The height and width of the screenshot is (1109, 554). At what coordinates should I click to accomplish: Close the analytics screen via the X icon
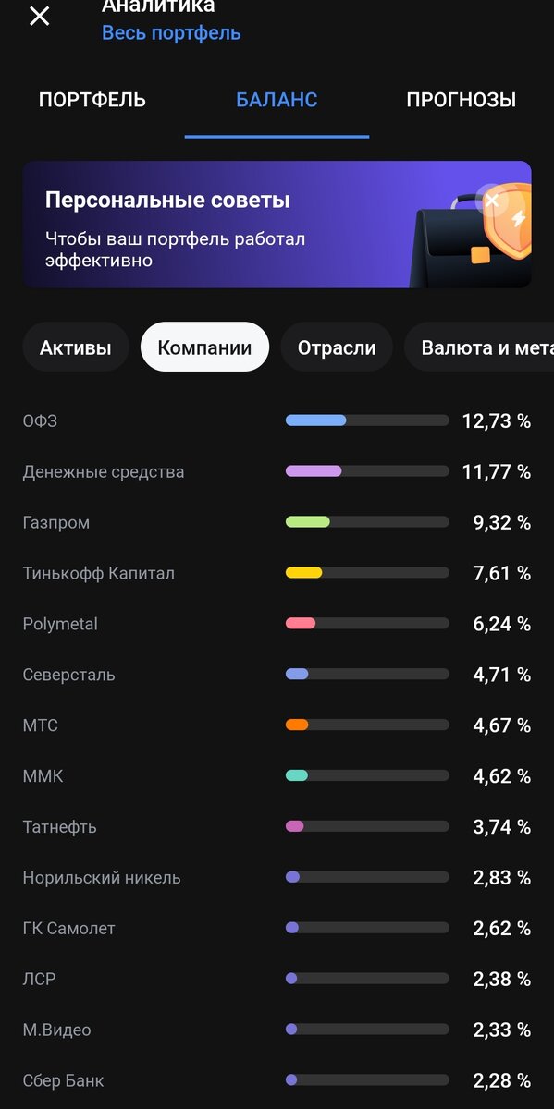click(39, 16)
